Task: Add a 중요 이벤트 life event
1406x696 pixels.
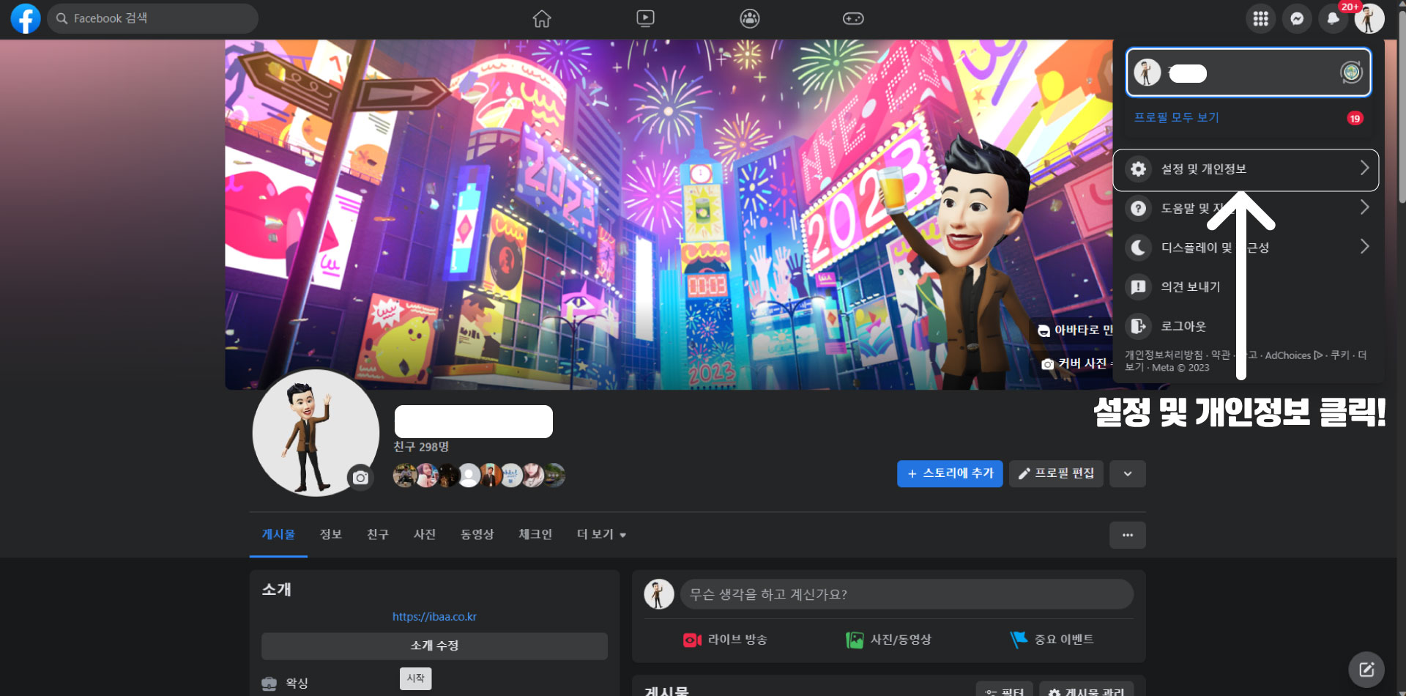Action: [1053, 639]
